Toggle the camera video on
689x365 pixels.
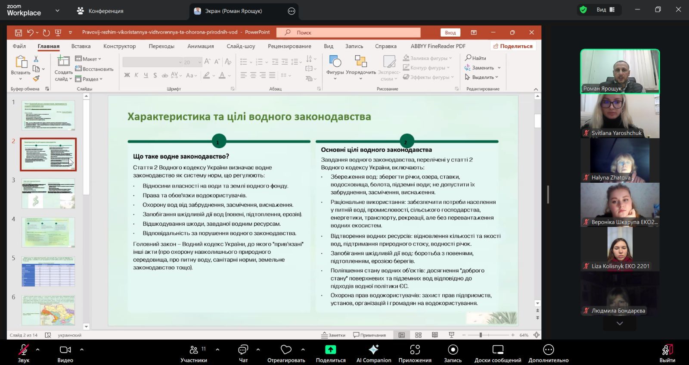click(x=65, y=350)
